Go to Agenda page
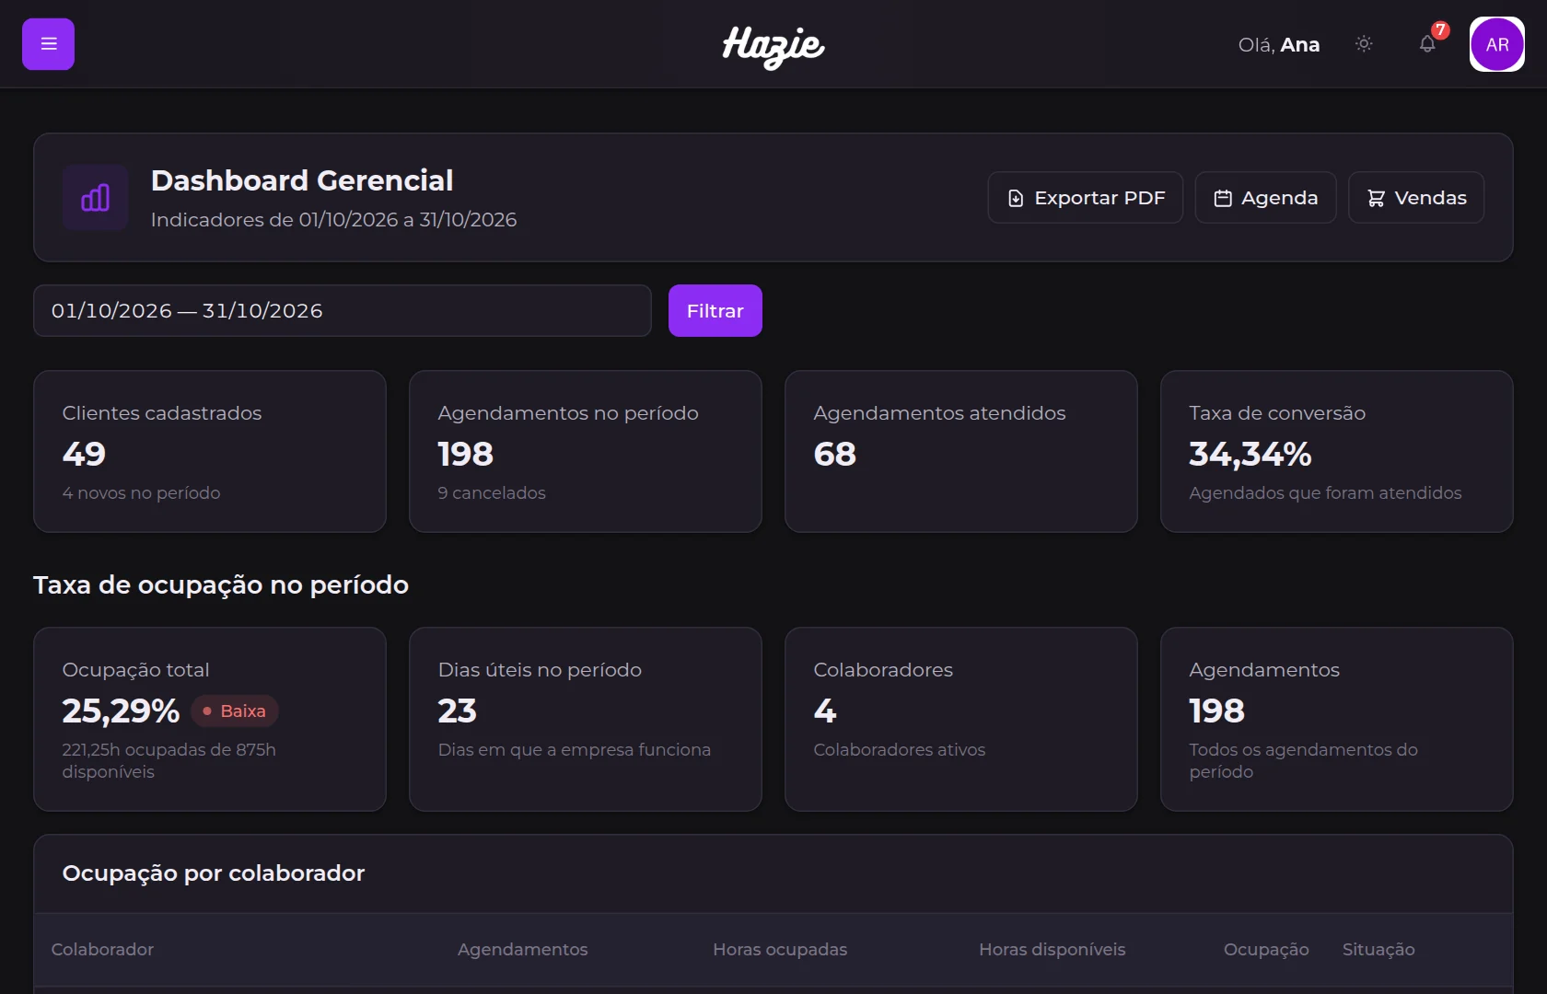Viewport: 1547px width, 994px height. pyautogui.click(x=1265, y=198)
